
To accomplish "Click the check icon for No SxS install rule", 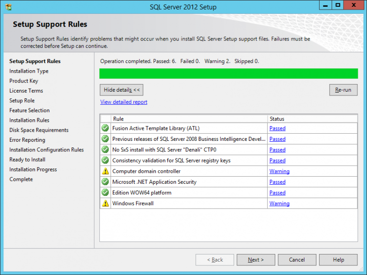I will [105, 149].
